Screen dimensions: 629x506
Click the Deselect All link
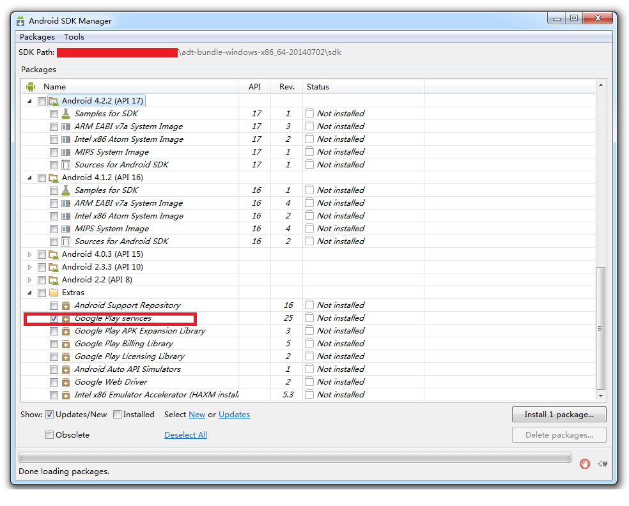(185, 434)
